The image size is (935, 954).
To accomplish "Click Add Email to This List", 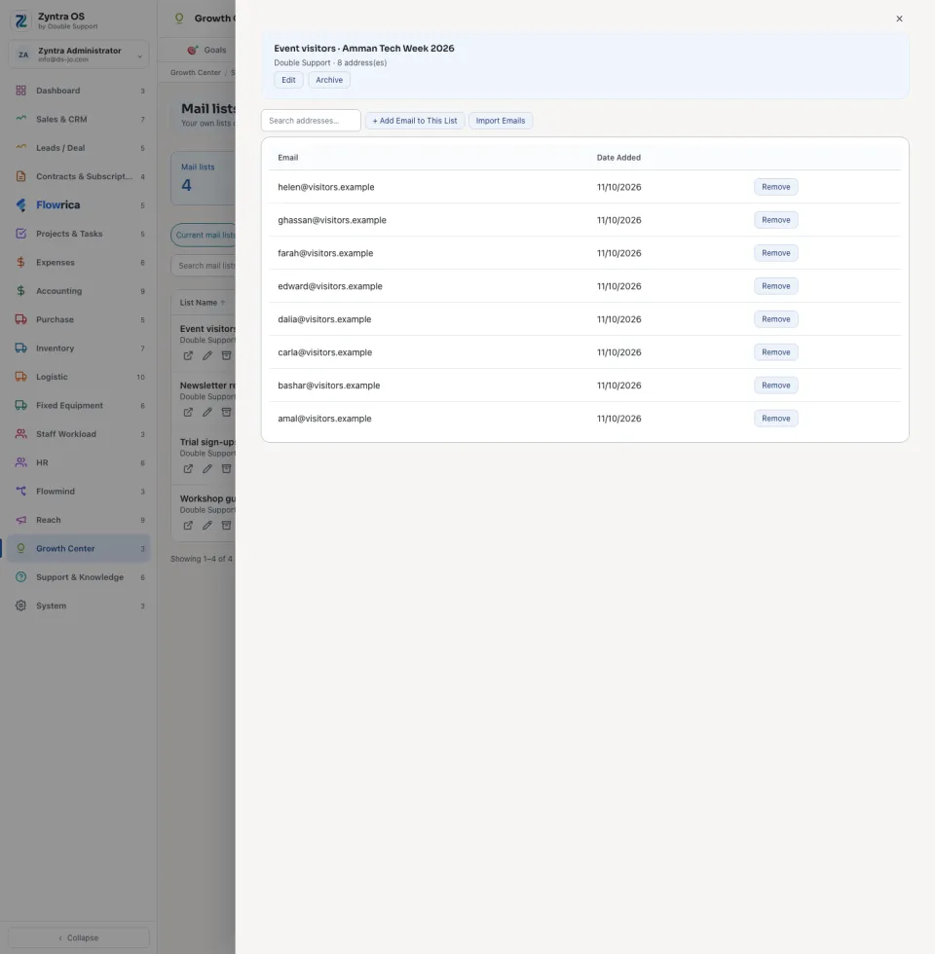I will tap(415, 121).
